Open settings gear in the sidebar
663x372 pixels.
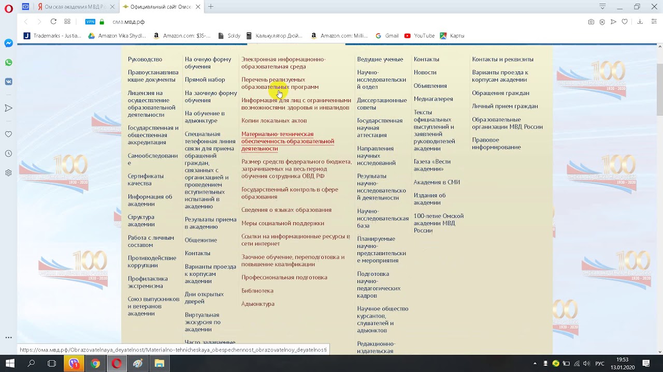click(x=8, y=173)
